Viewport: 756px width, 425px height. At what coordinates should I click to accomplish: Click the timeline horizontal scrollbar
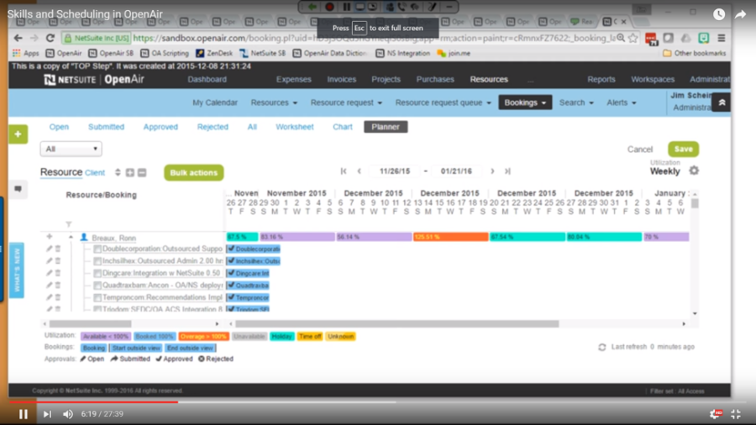(x=396, y=324)
